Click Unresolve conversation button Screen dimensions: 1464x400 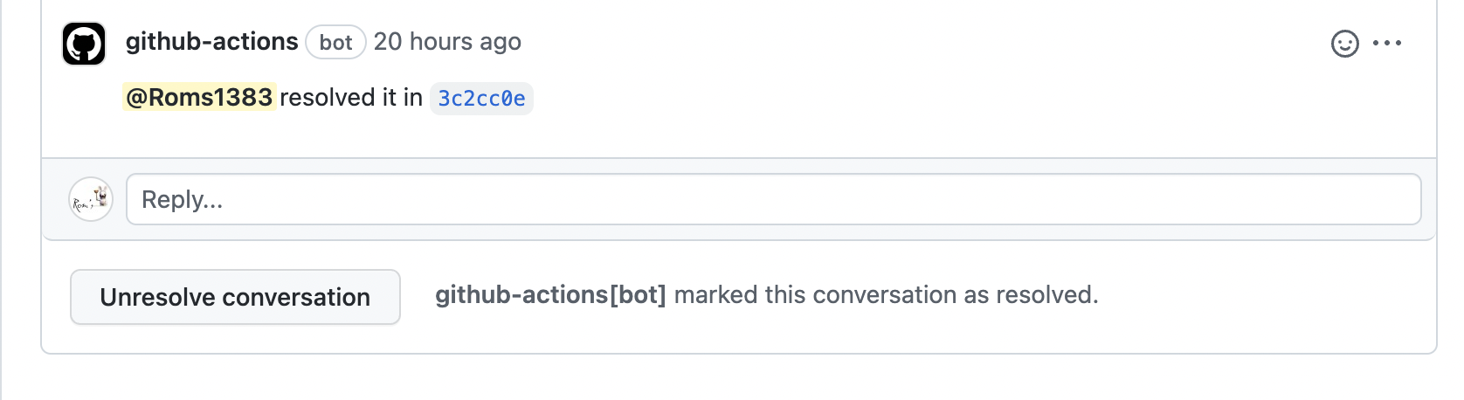[x=235, y=297]
